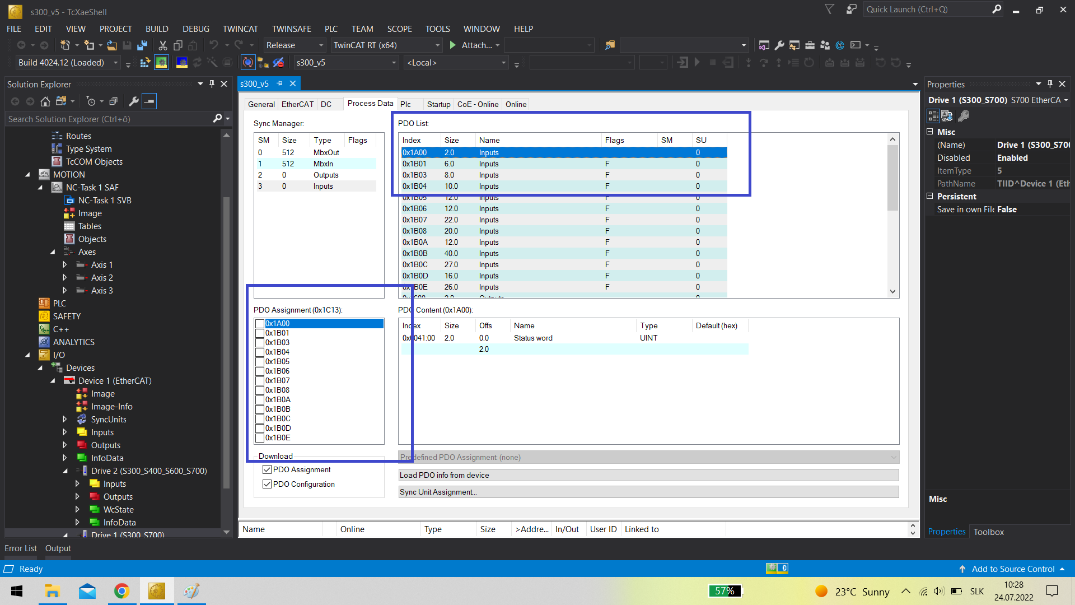Image resolution: width=1075 pixels, height=605 pixels.
Task: Click the Collapse All icon in Solution Explorer
Action: click(x=113, y=101)
